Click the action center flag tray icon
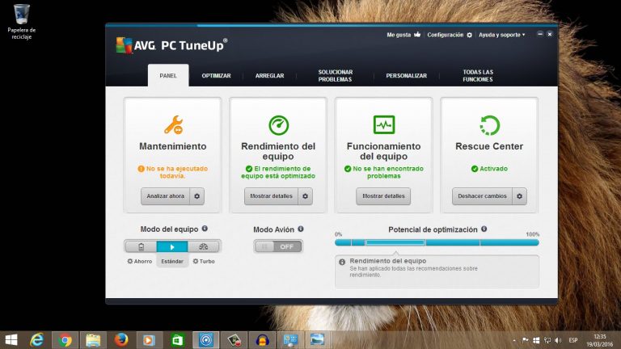The image size is (621, 349). 525,340
